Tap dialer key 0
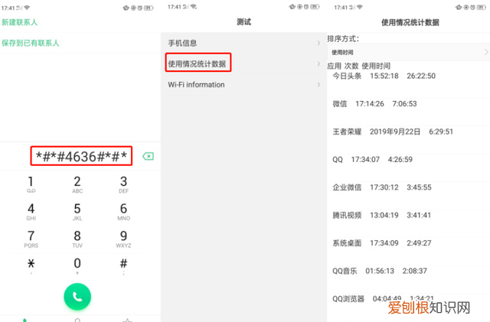The width and height of the screenshot is (490, 322). [x=77, y=265]
